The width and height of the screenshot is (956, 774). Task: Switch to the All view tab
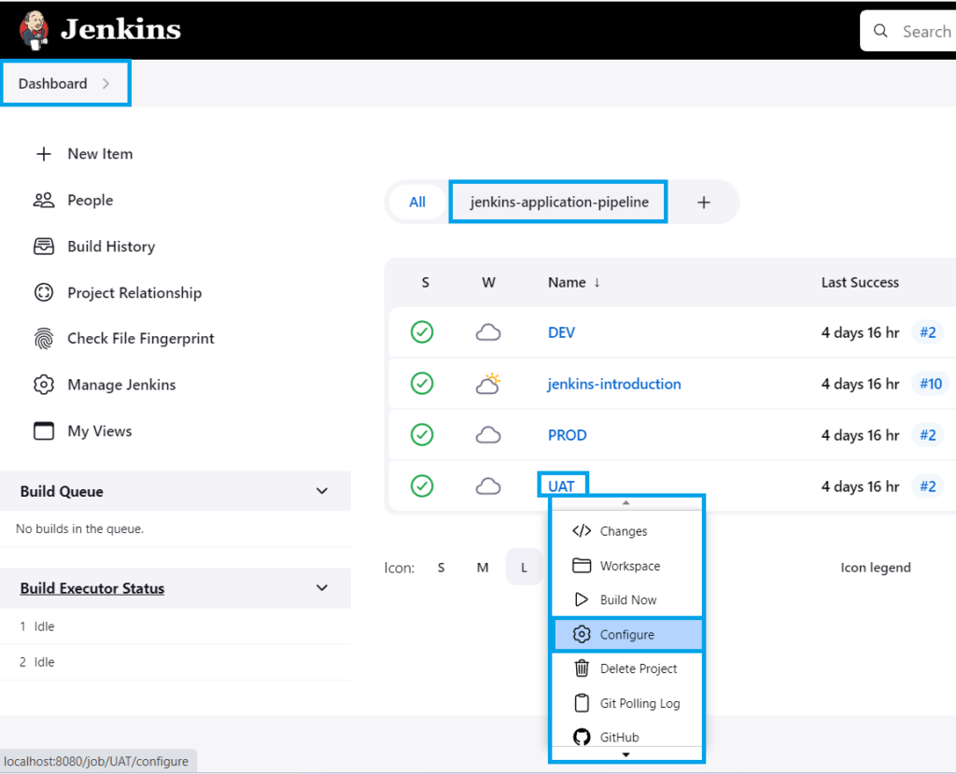(417, 202)
